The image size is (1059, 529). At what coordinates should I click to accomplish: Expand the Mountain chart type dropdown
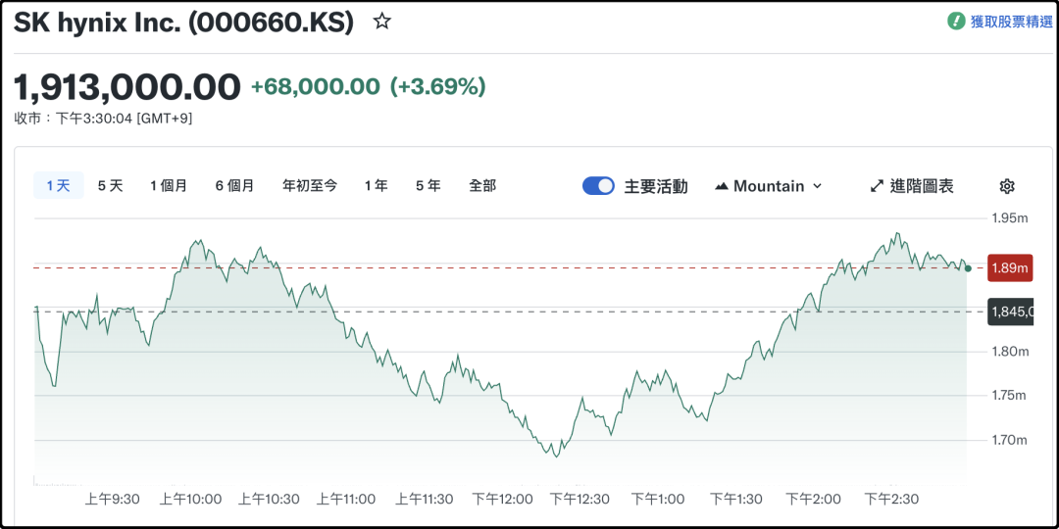coord(769,186)
